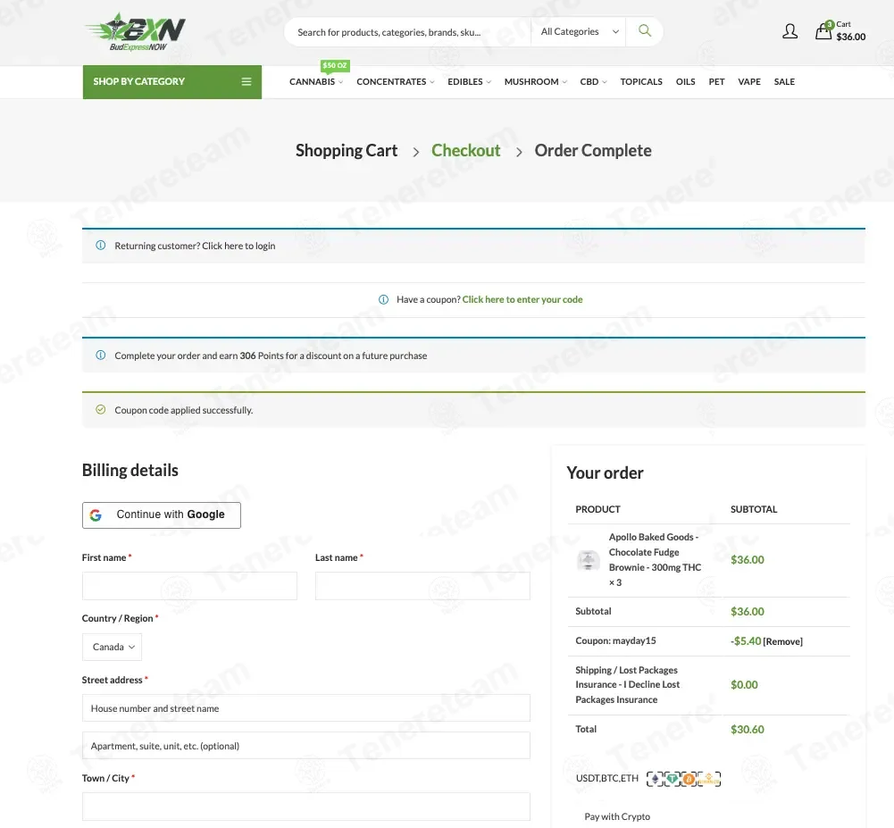Click the Pay with Crypto text
The width and height of the screenshot is (894, 828).
(x=617, y=816)
